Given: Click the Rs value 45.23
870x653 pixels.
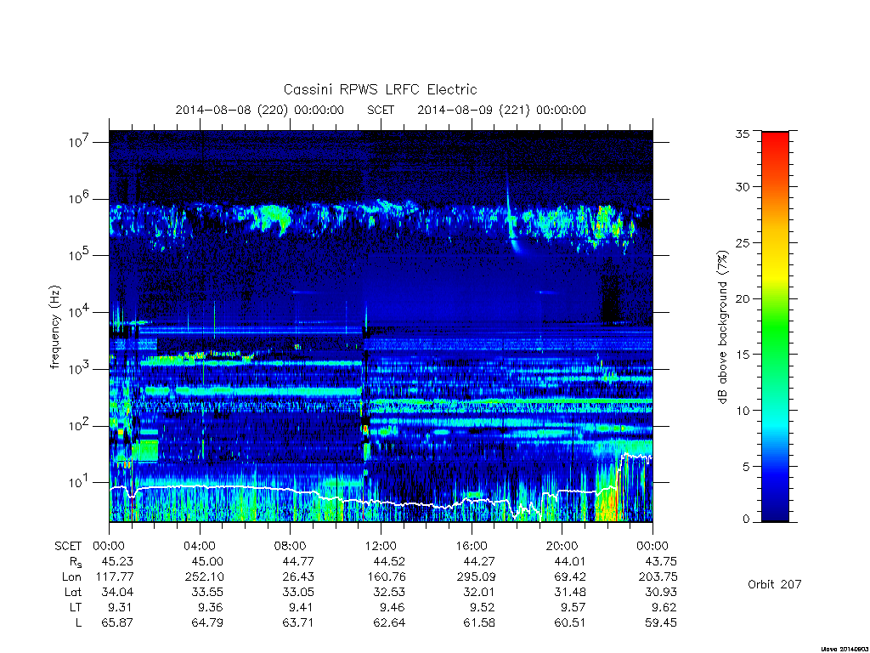Looking at the screenshot, I should click(x=117, y=561).
